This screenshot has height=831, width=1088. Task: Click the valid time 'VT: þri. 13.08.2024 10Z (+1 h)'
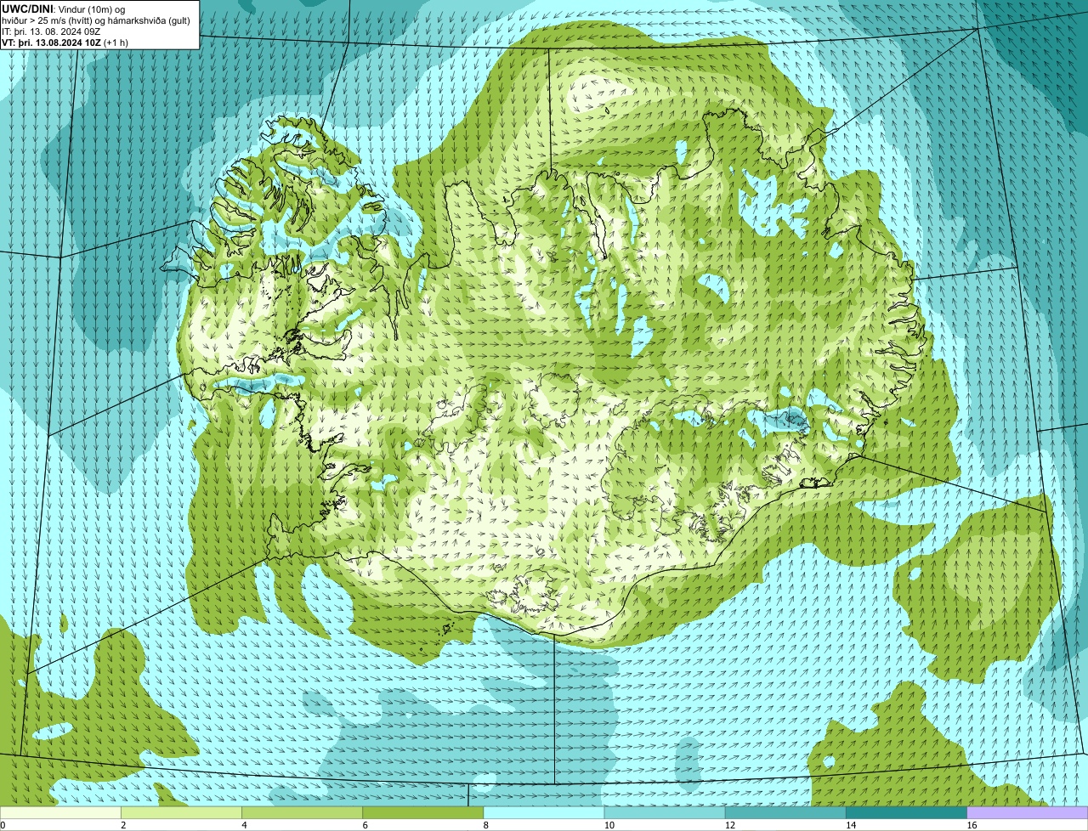pos(65,42)
